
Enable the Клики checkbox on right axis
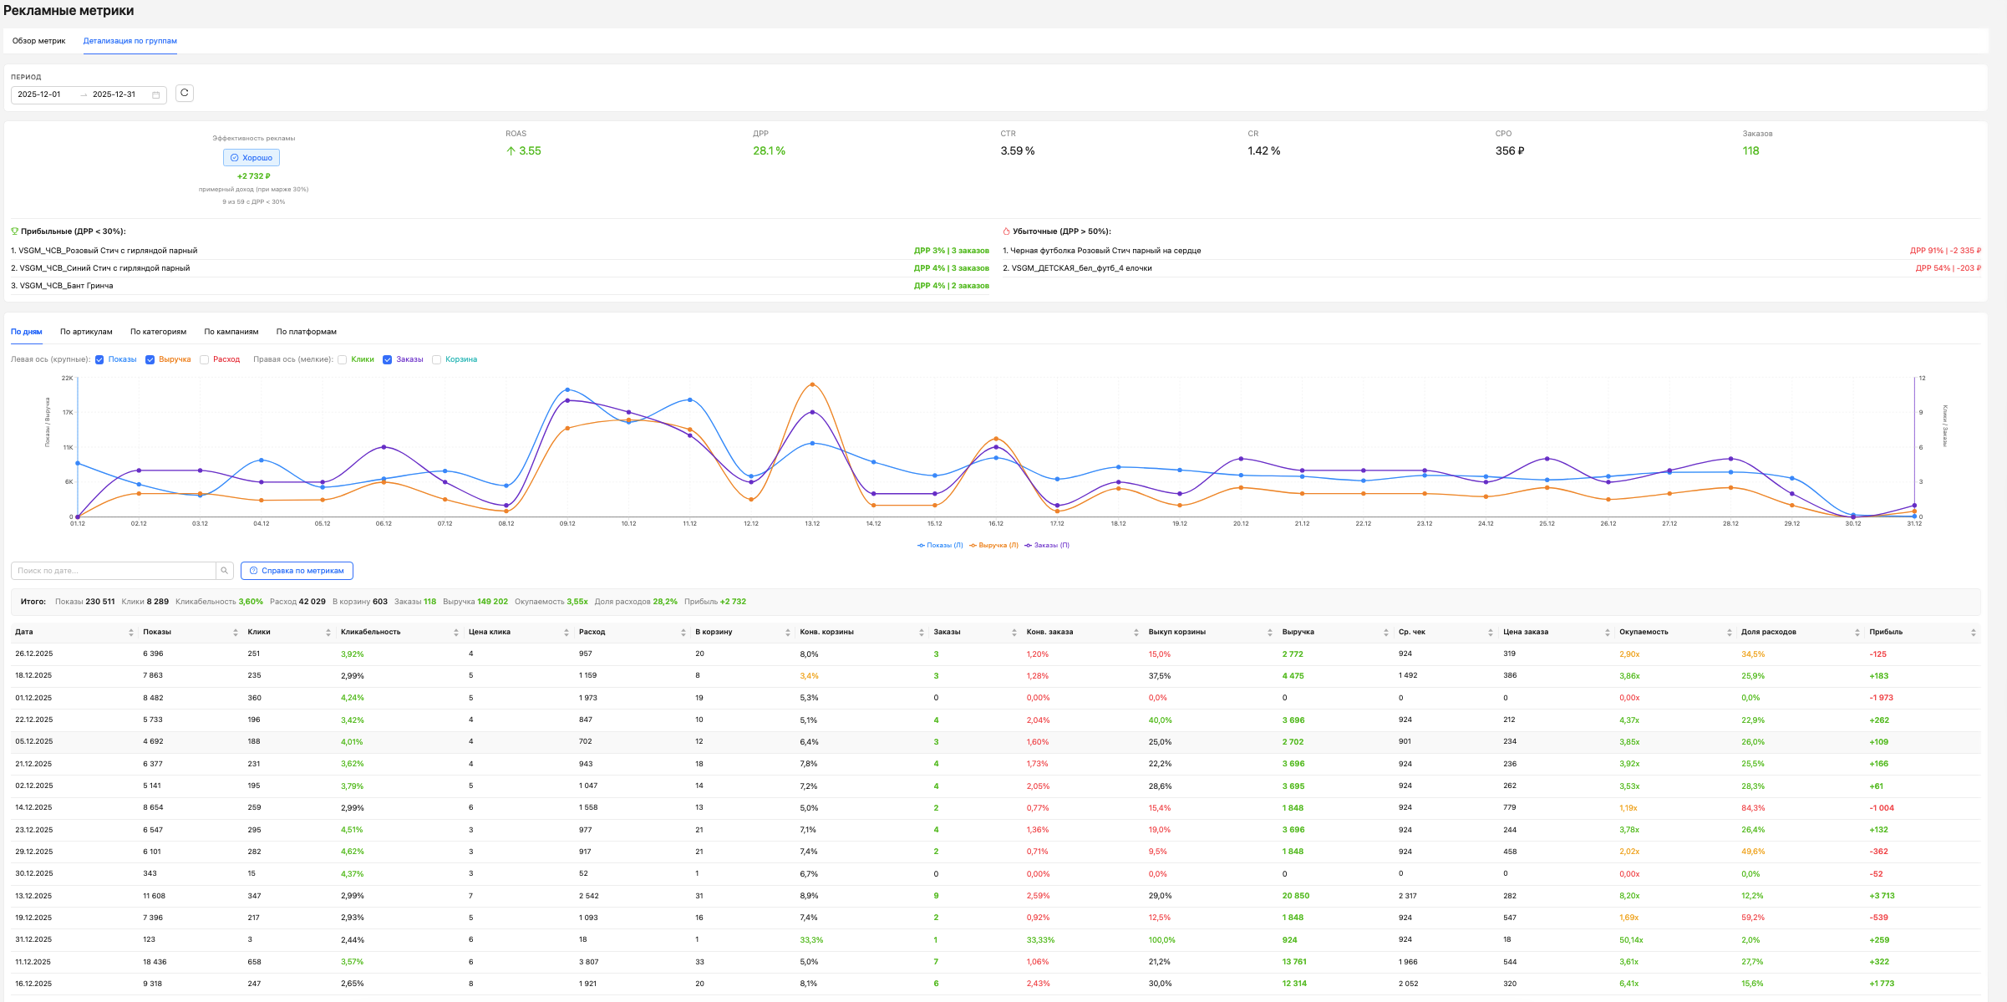343,360
